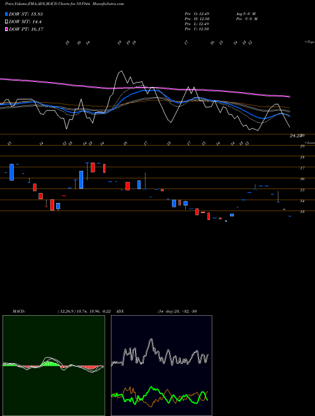Click the 24.23 price level label
Screen dimensions: 315x416
point(296,136)
